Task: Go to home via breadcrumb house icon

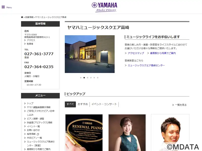Action: (22, 17)
